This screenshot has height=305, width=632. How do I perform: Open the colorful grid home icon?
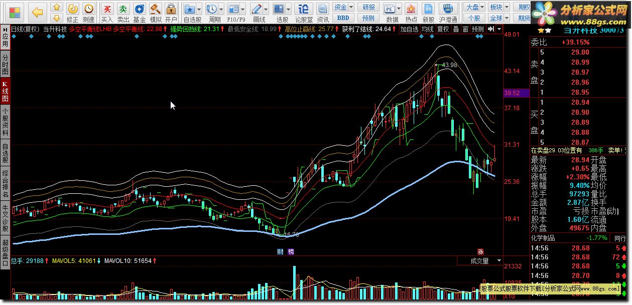coord(16,12)
